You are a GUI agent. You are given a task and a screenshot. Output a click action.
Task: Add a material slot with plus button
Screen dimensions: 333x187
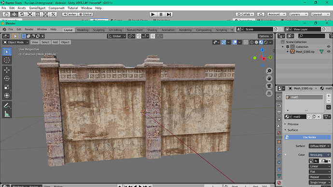[x=329, y=96]
